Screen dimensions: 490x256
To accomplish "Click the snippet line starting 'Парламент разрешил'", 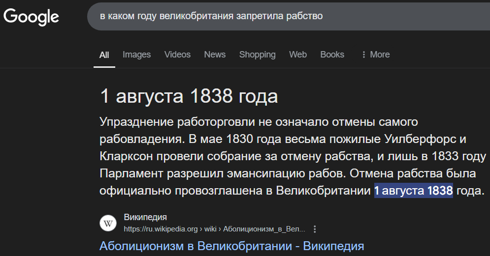I will 288,173.
